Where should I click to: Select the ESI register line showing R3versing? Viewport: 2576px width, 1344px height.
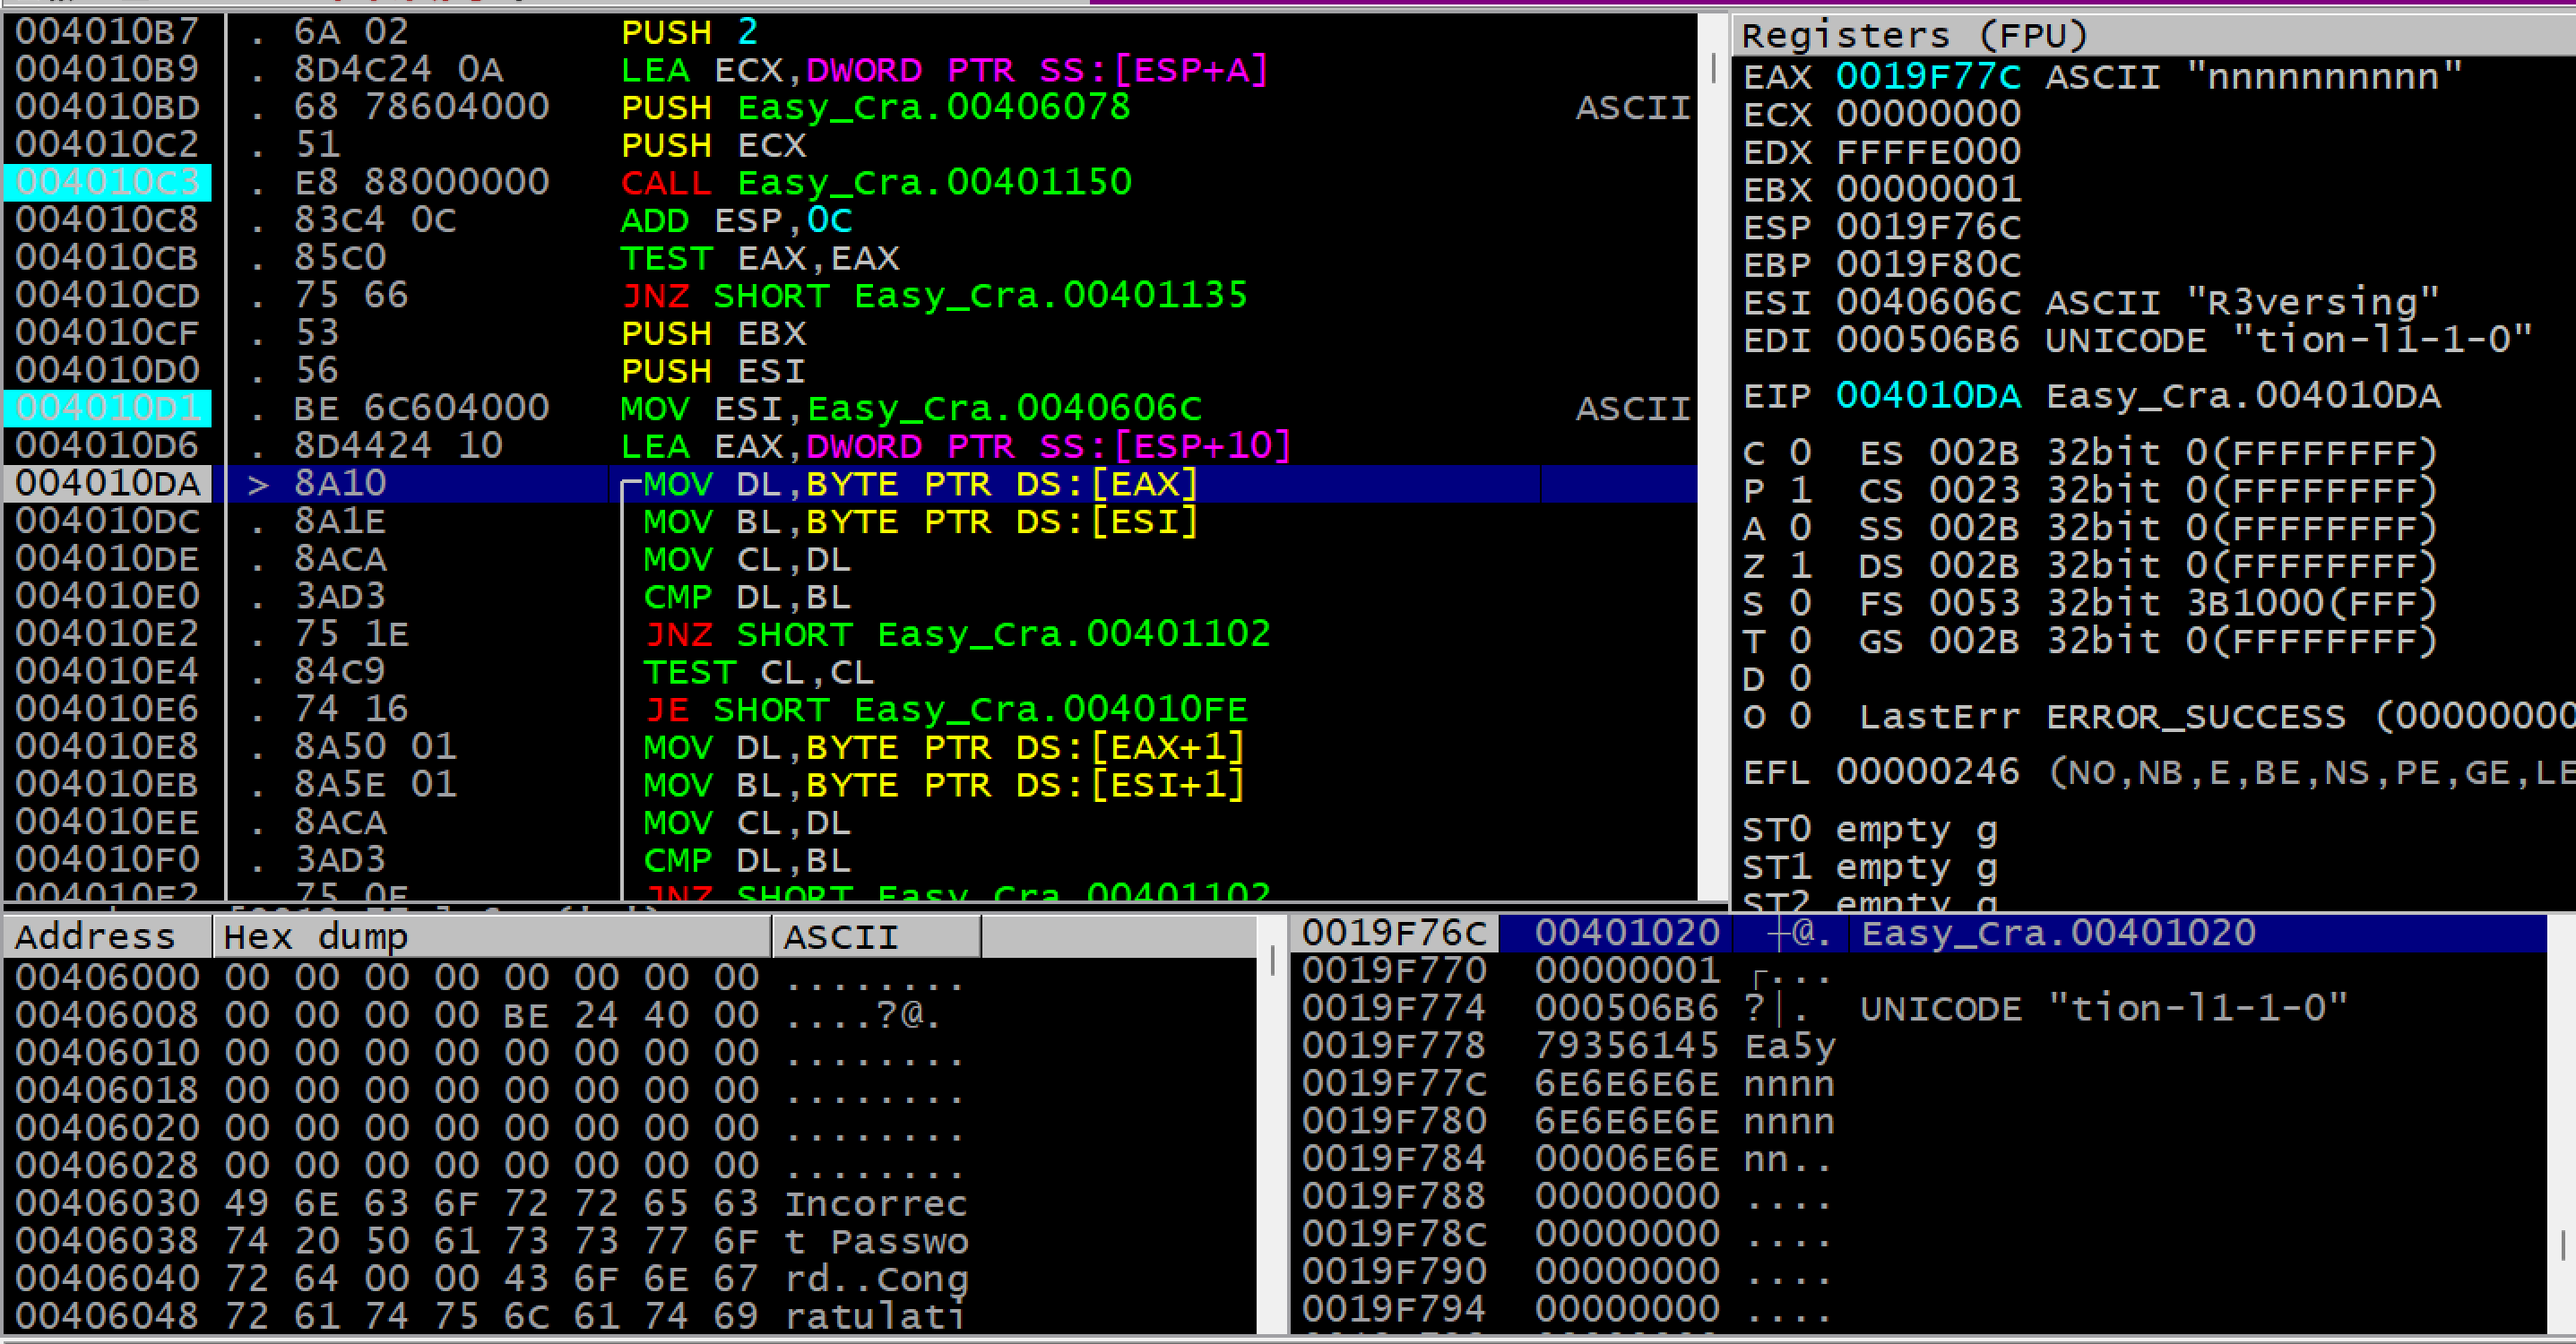2090,303
